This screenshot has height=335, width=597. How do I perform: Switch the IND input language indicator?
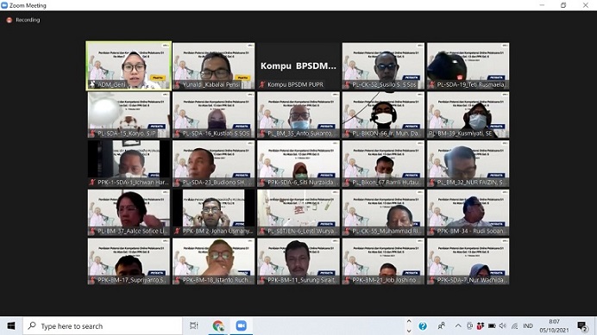[x=528, y=326]
